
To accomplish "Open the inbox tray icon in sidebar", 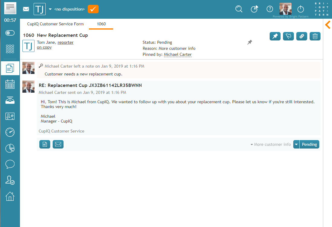I will tap(10, 100).
